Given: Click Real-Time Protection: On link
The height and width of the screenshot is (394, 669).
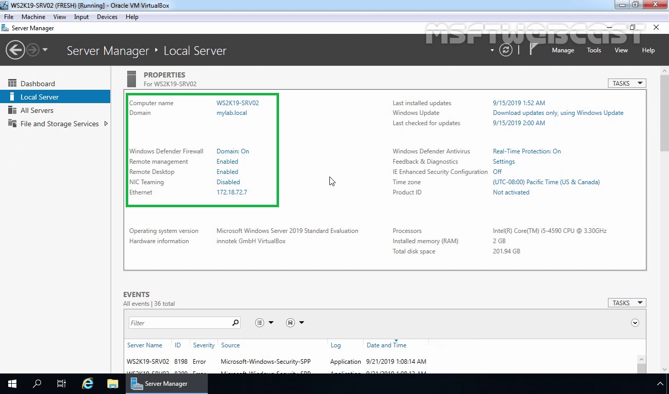Looking at the screenshot, I should (x=527, y=151).
